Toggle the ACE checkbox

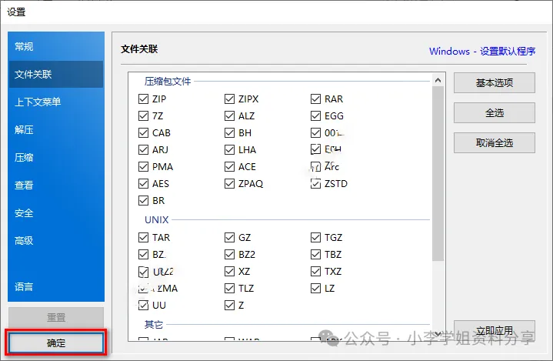229,166
